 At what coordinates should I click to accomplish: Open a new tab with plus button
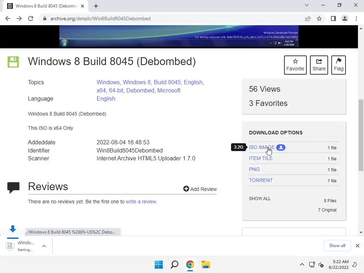click(96, 6)
